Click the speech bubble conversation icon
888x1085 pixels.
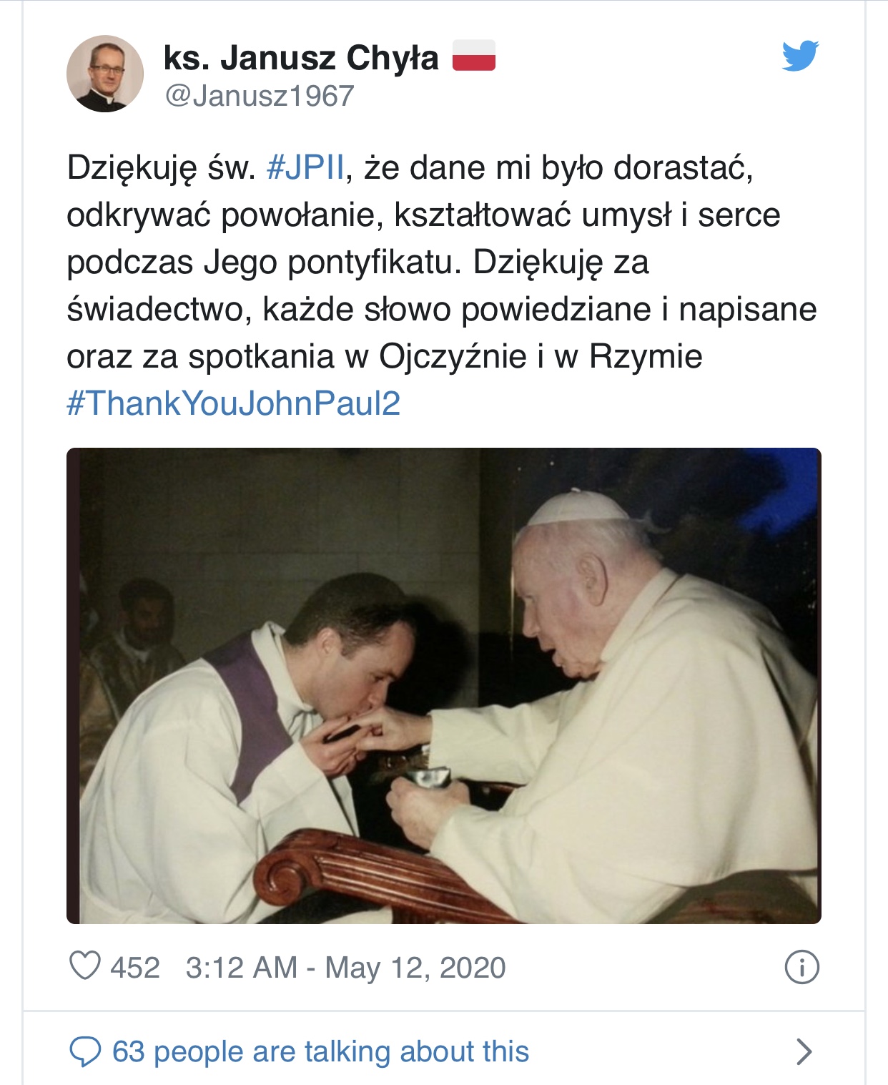(85, 1052)
